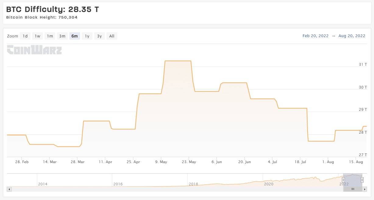Select the 1w zoom range
Image resolution: width=374 pixels, height=200 pixels.
coord(37,36)
